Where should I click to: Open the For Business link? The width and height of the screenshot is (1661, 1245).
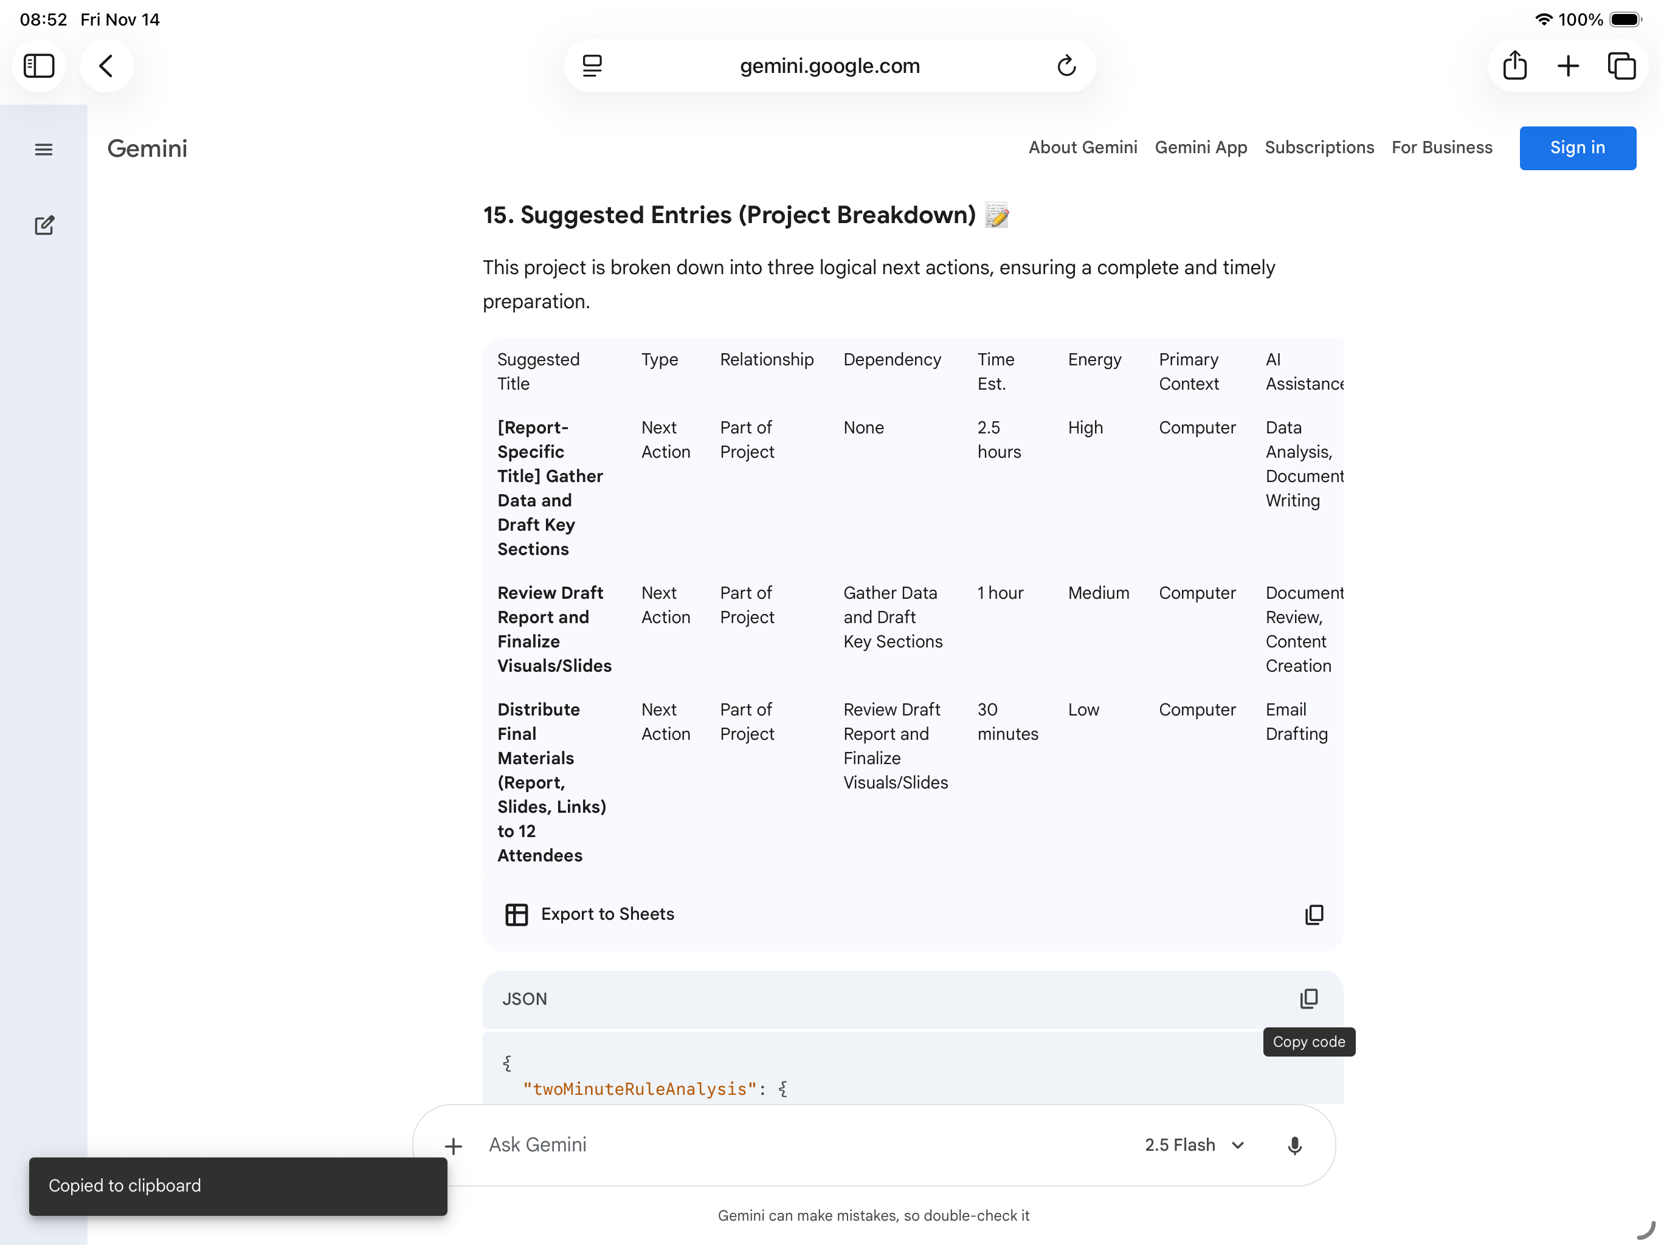click(x=1441, y=147)
